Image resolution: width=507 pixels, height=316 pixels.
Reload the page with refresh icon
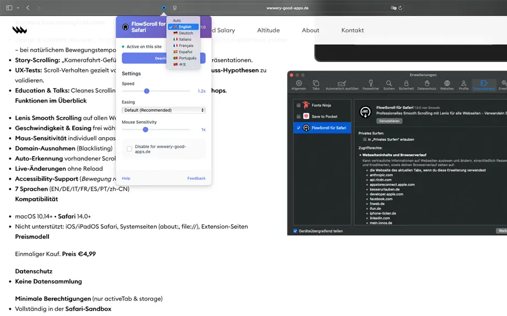[x=400, y=8]
